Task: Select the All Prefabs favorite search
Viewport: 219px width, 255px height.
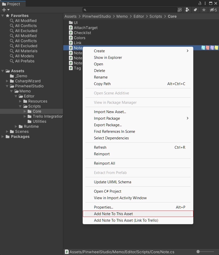Action: 25,61
